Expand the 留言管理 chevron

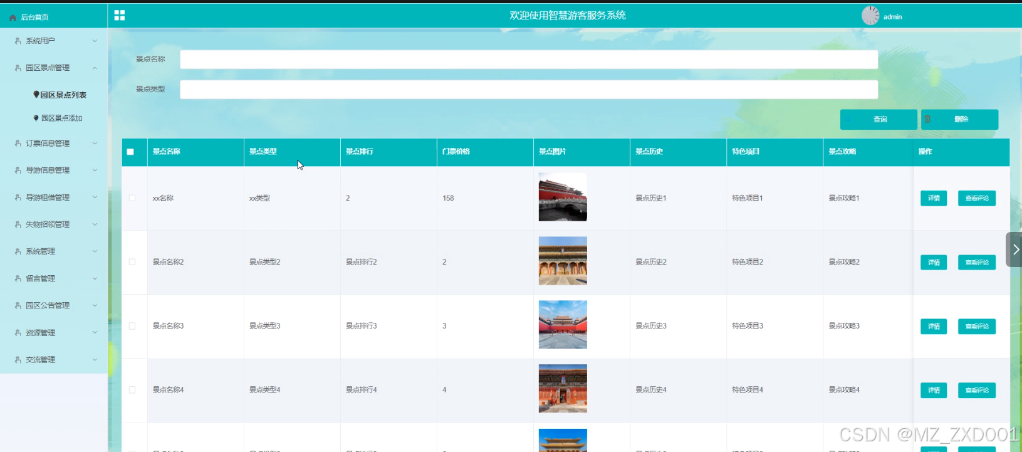[95, 278]
